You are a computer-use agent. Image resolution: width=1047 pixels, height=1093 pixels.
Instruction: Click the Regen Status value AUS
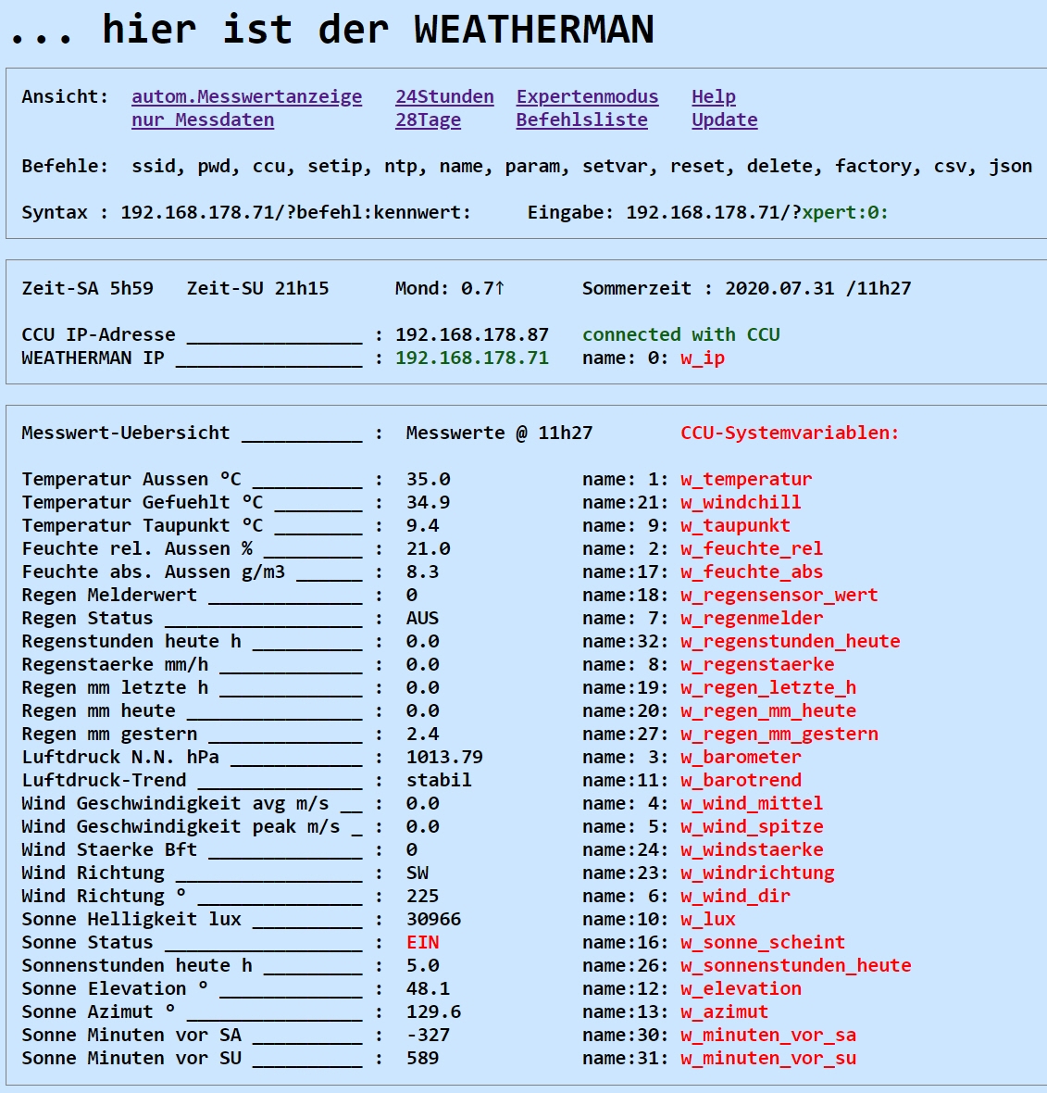coord(422,619)
